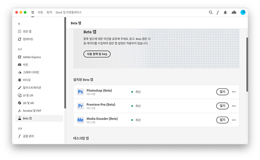Screen dimensions: 260x160
Task: Open the fonts icon in top bar
Action: 218,12
